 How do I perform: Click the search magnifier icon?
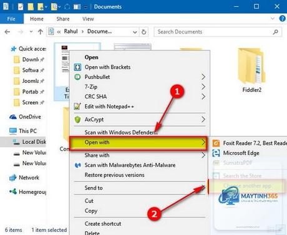pos(275,32)
